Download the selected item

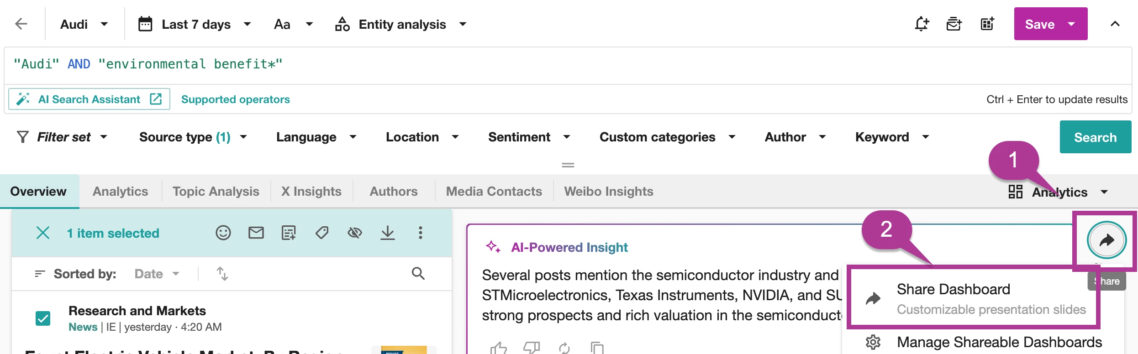(x=388, y=233)
